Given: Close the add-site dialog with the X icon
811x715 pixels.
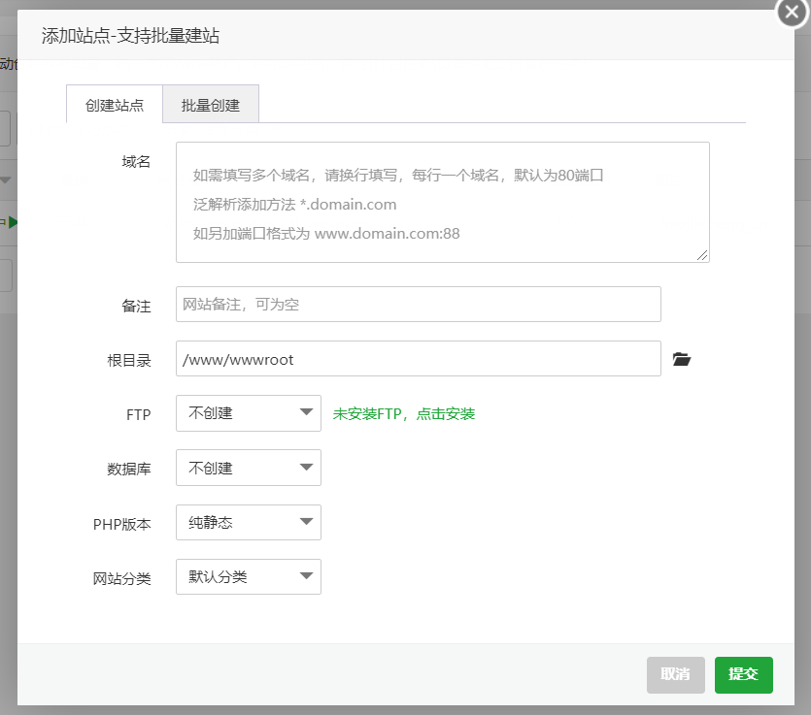Looking at the screenshot, I should tap(794, 14).
